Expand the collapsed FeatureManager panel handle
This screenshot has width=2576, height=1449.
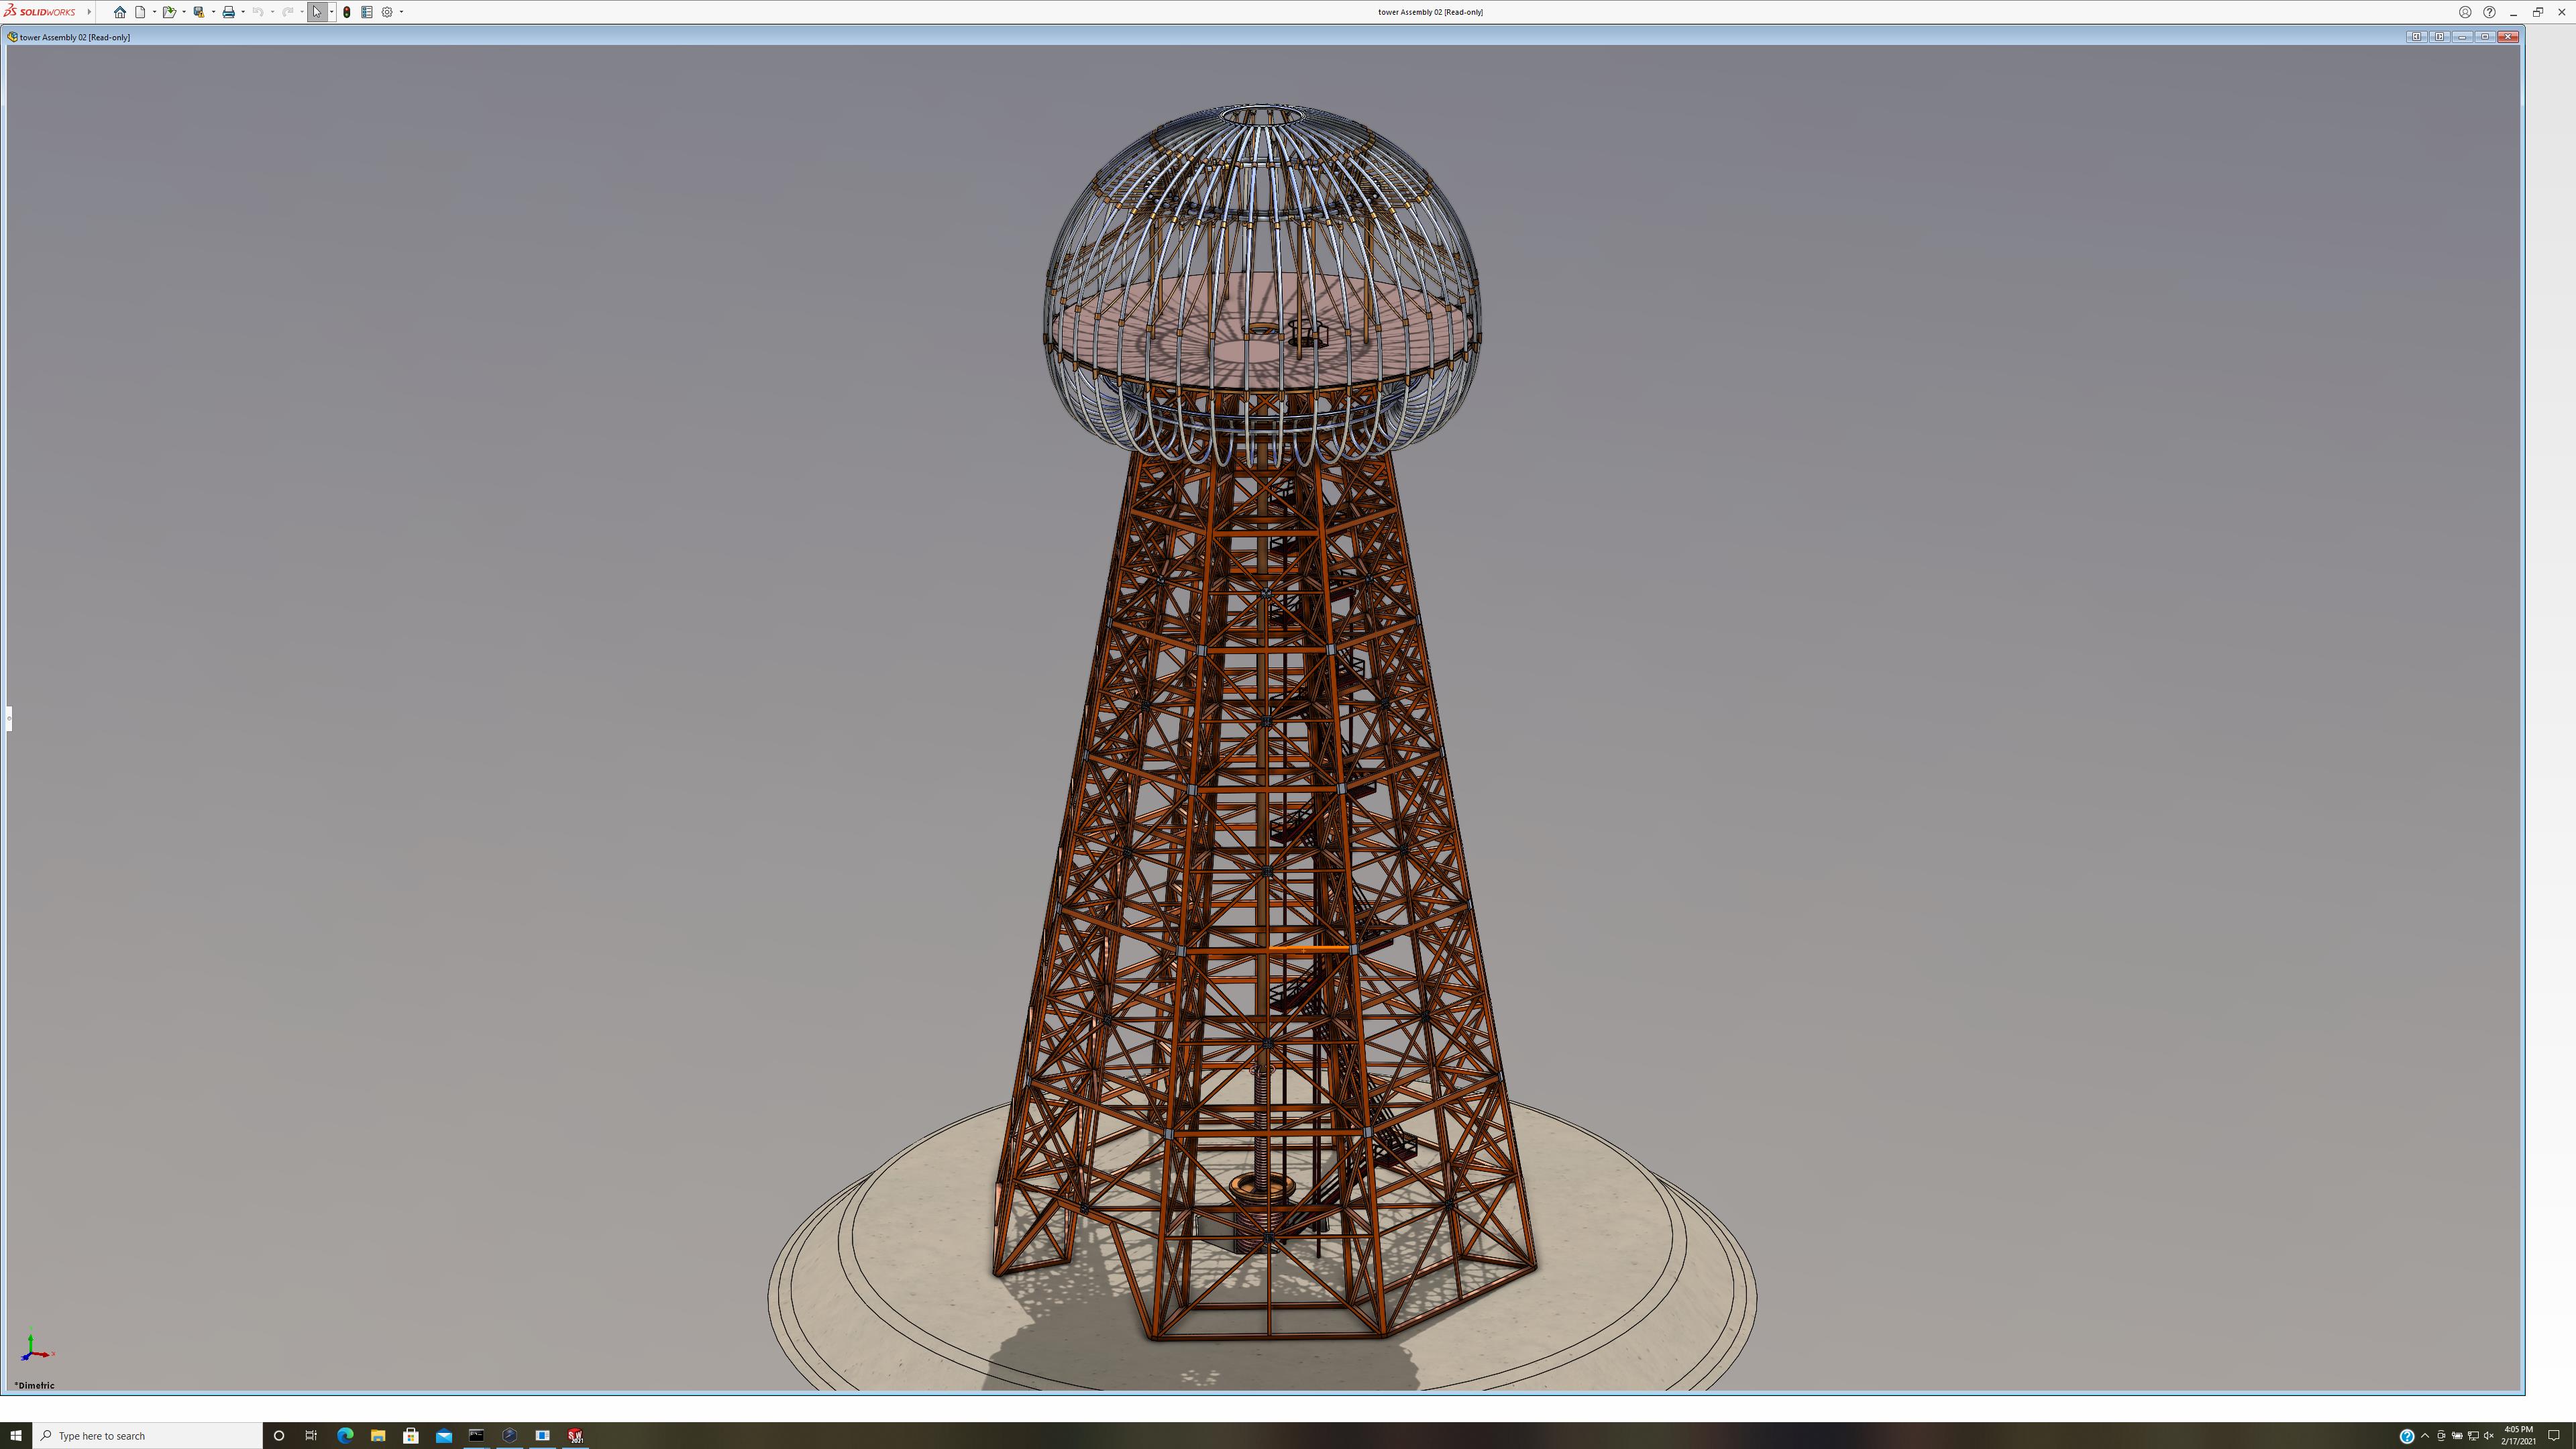point(8,718)
